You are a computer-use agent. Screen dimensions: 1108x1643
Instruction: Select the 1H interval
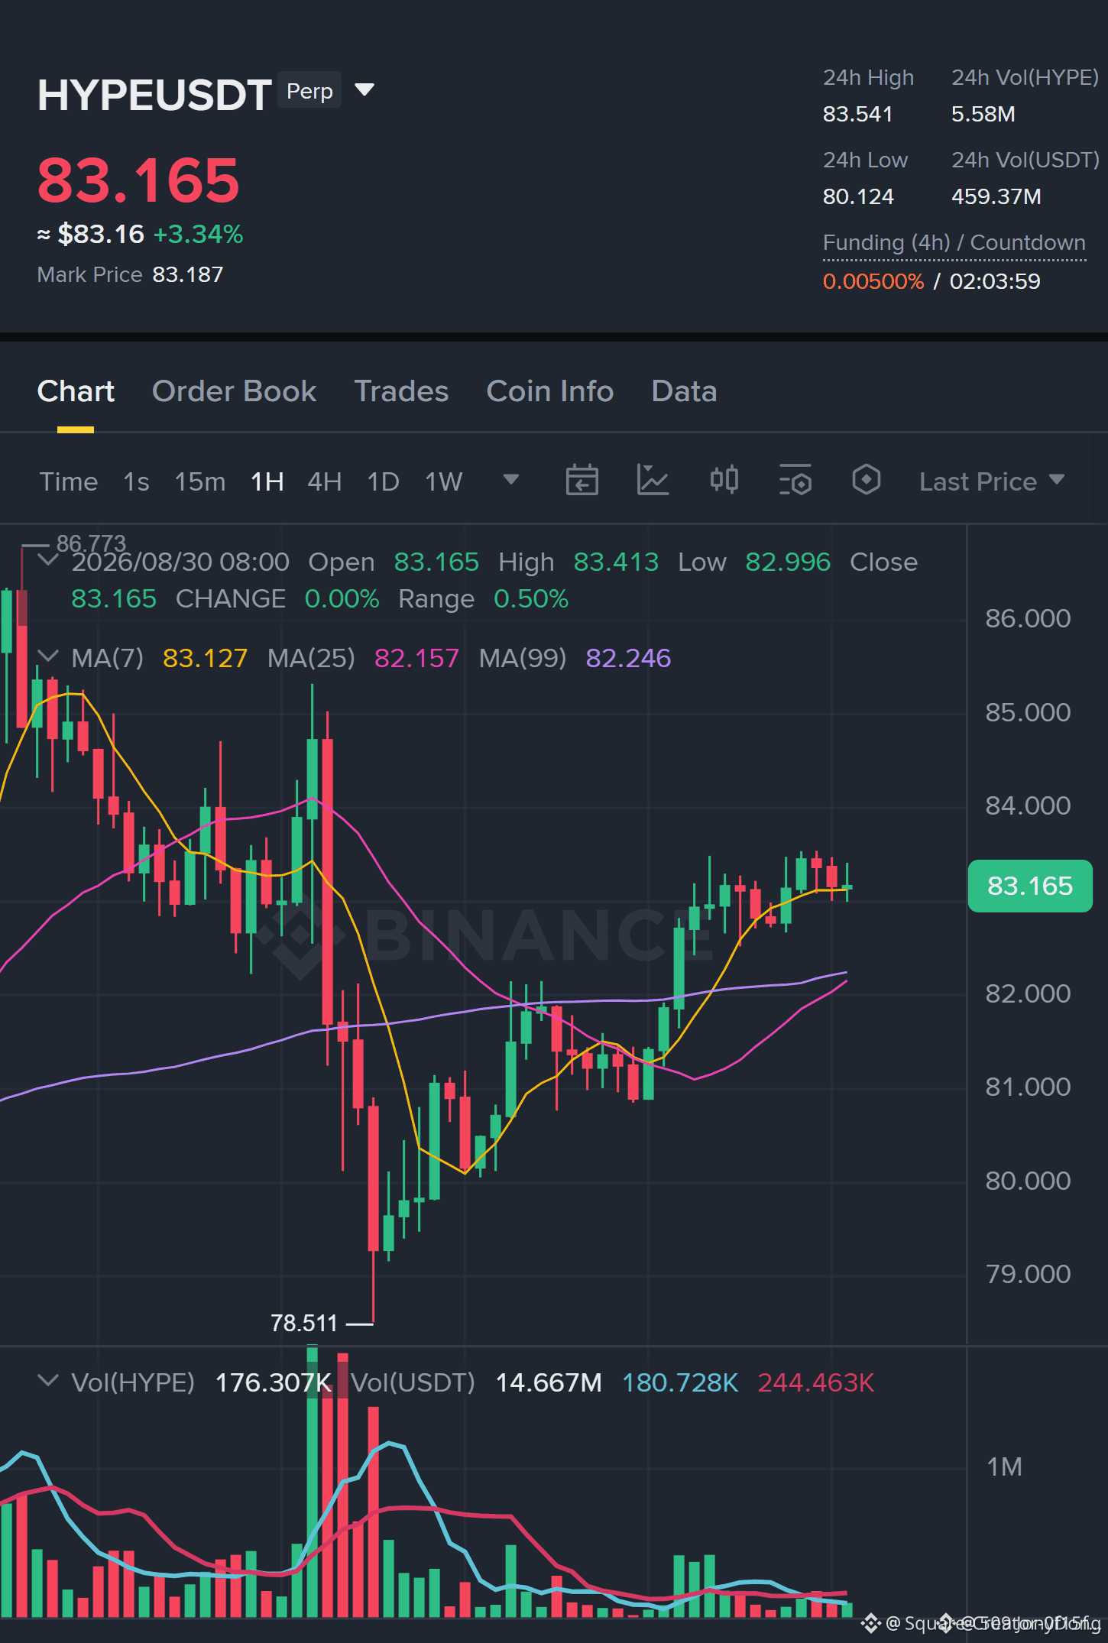click(267, 481)
